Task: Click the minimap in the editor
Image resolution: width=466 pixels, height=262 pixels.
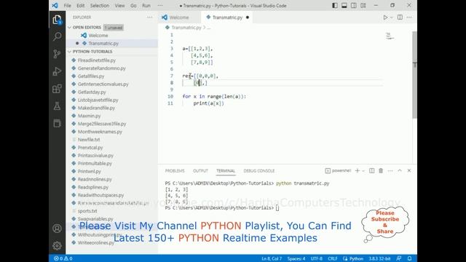Action: (x=390, y=36)
